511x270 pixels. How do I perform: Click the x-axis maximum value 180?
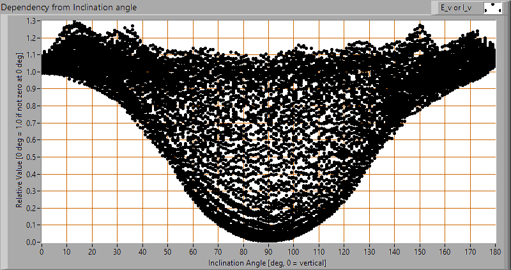pos(495,251)
